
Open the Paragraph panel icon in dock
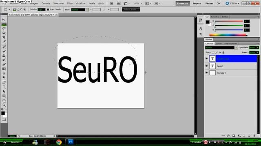pyautogui.click(x=201, y=34)
